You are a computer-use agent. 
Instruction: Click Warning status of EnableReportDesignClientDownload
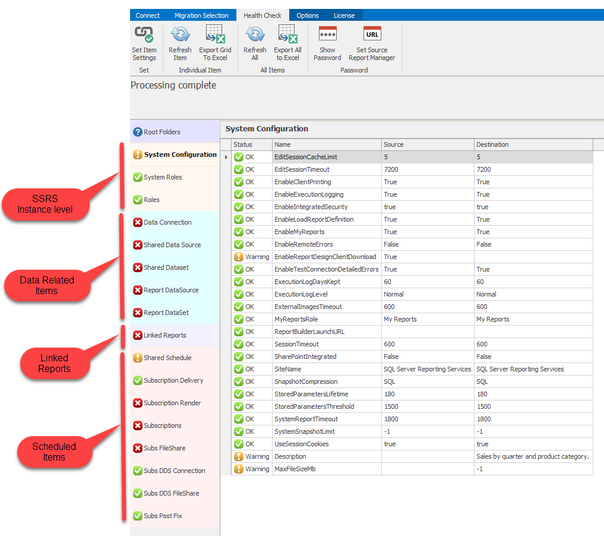(252, 257)
